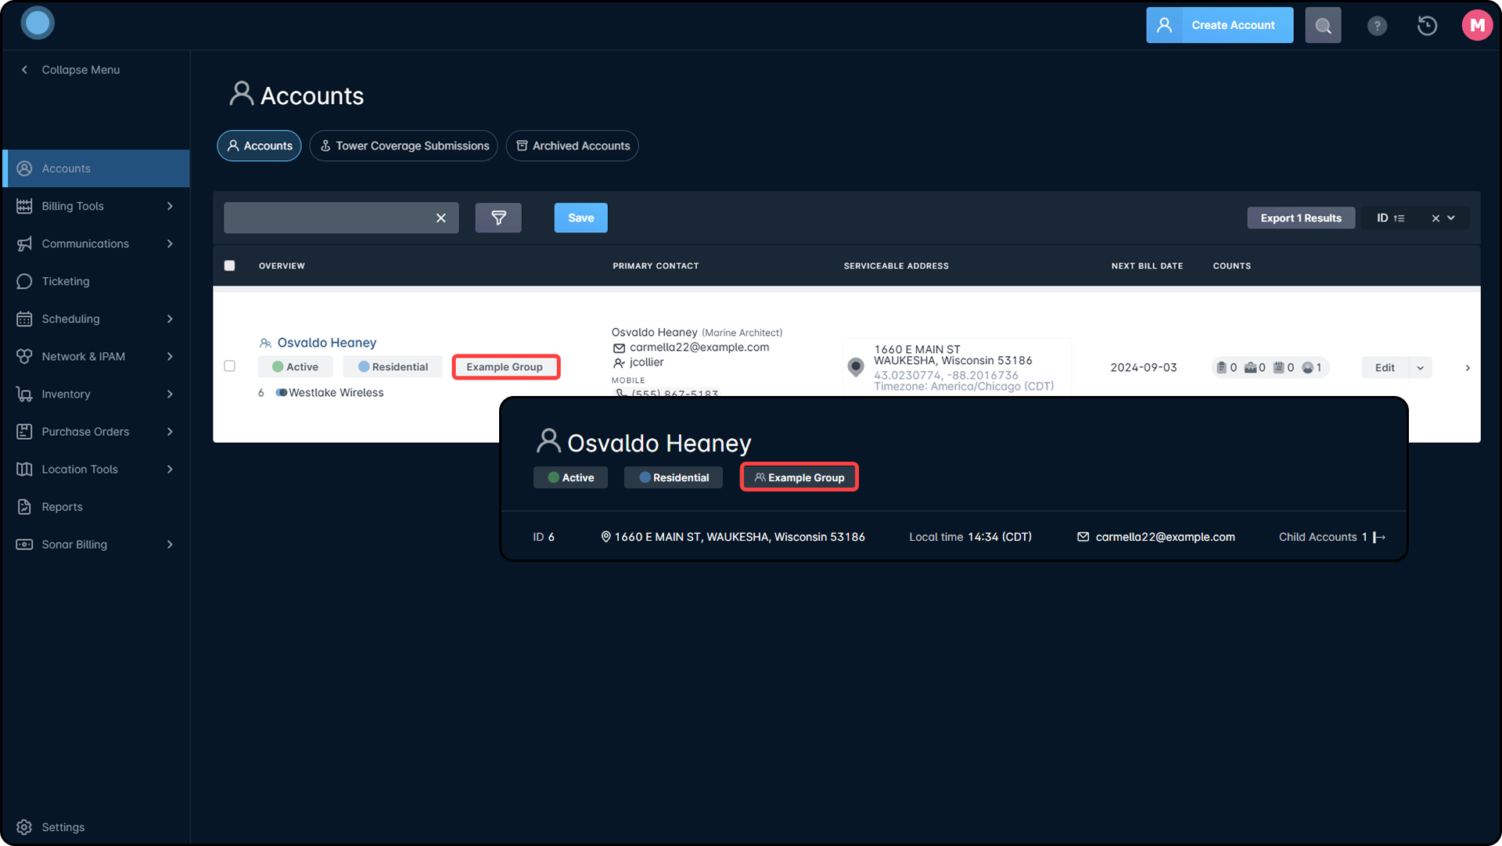Expand Location Tools submenu
The width and height of the screenshot is (1502, 846).
(x=170, y=469)
